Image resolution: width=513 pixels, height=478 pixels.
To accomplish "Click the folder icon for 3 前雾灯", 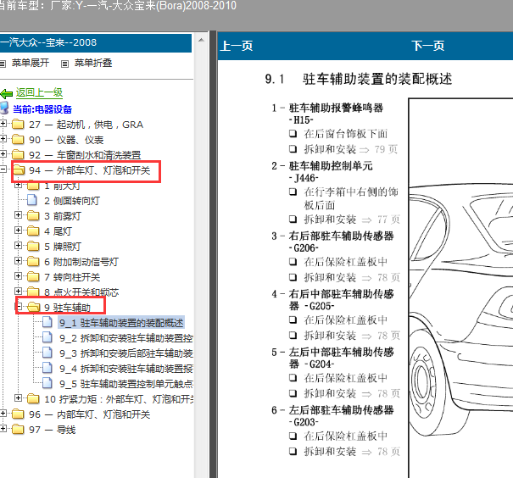I will [x=33, y=216].
